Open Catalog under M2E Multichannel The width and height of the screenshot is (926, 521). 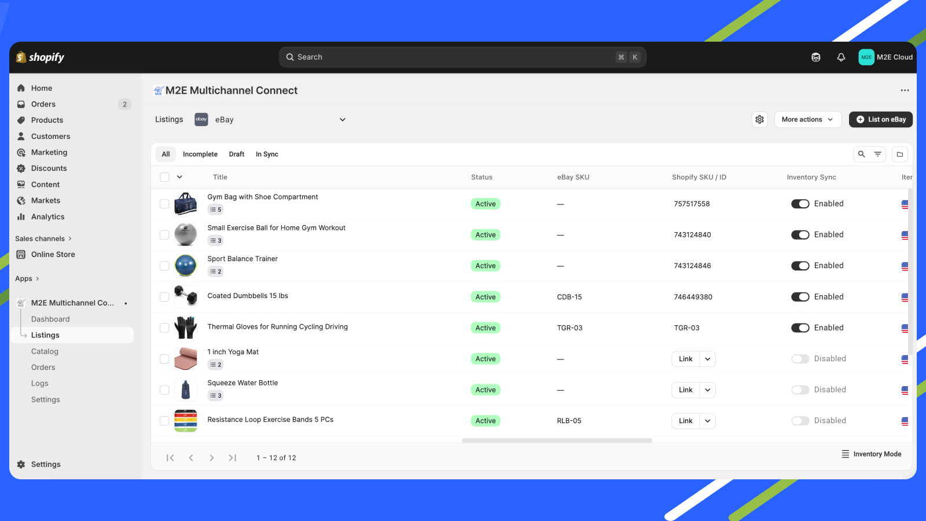pyautogui.click(x=45, y=351)
